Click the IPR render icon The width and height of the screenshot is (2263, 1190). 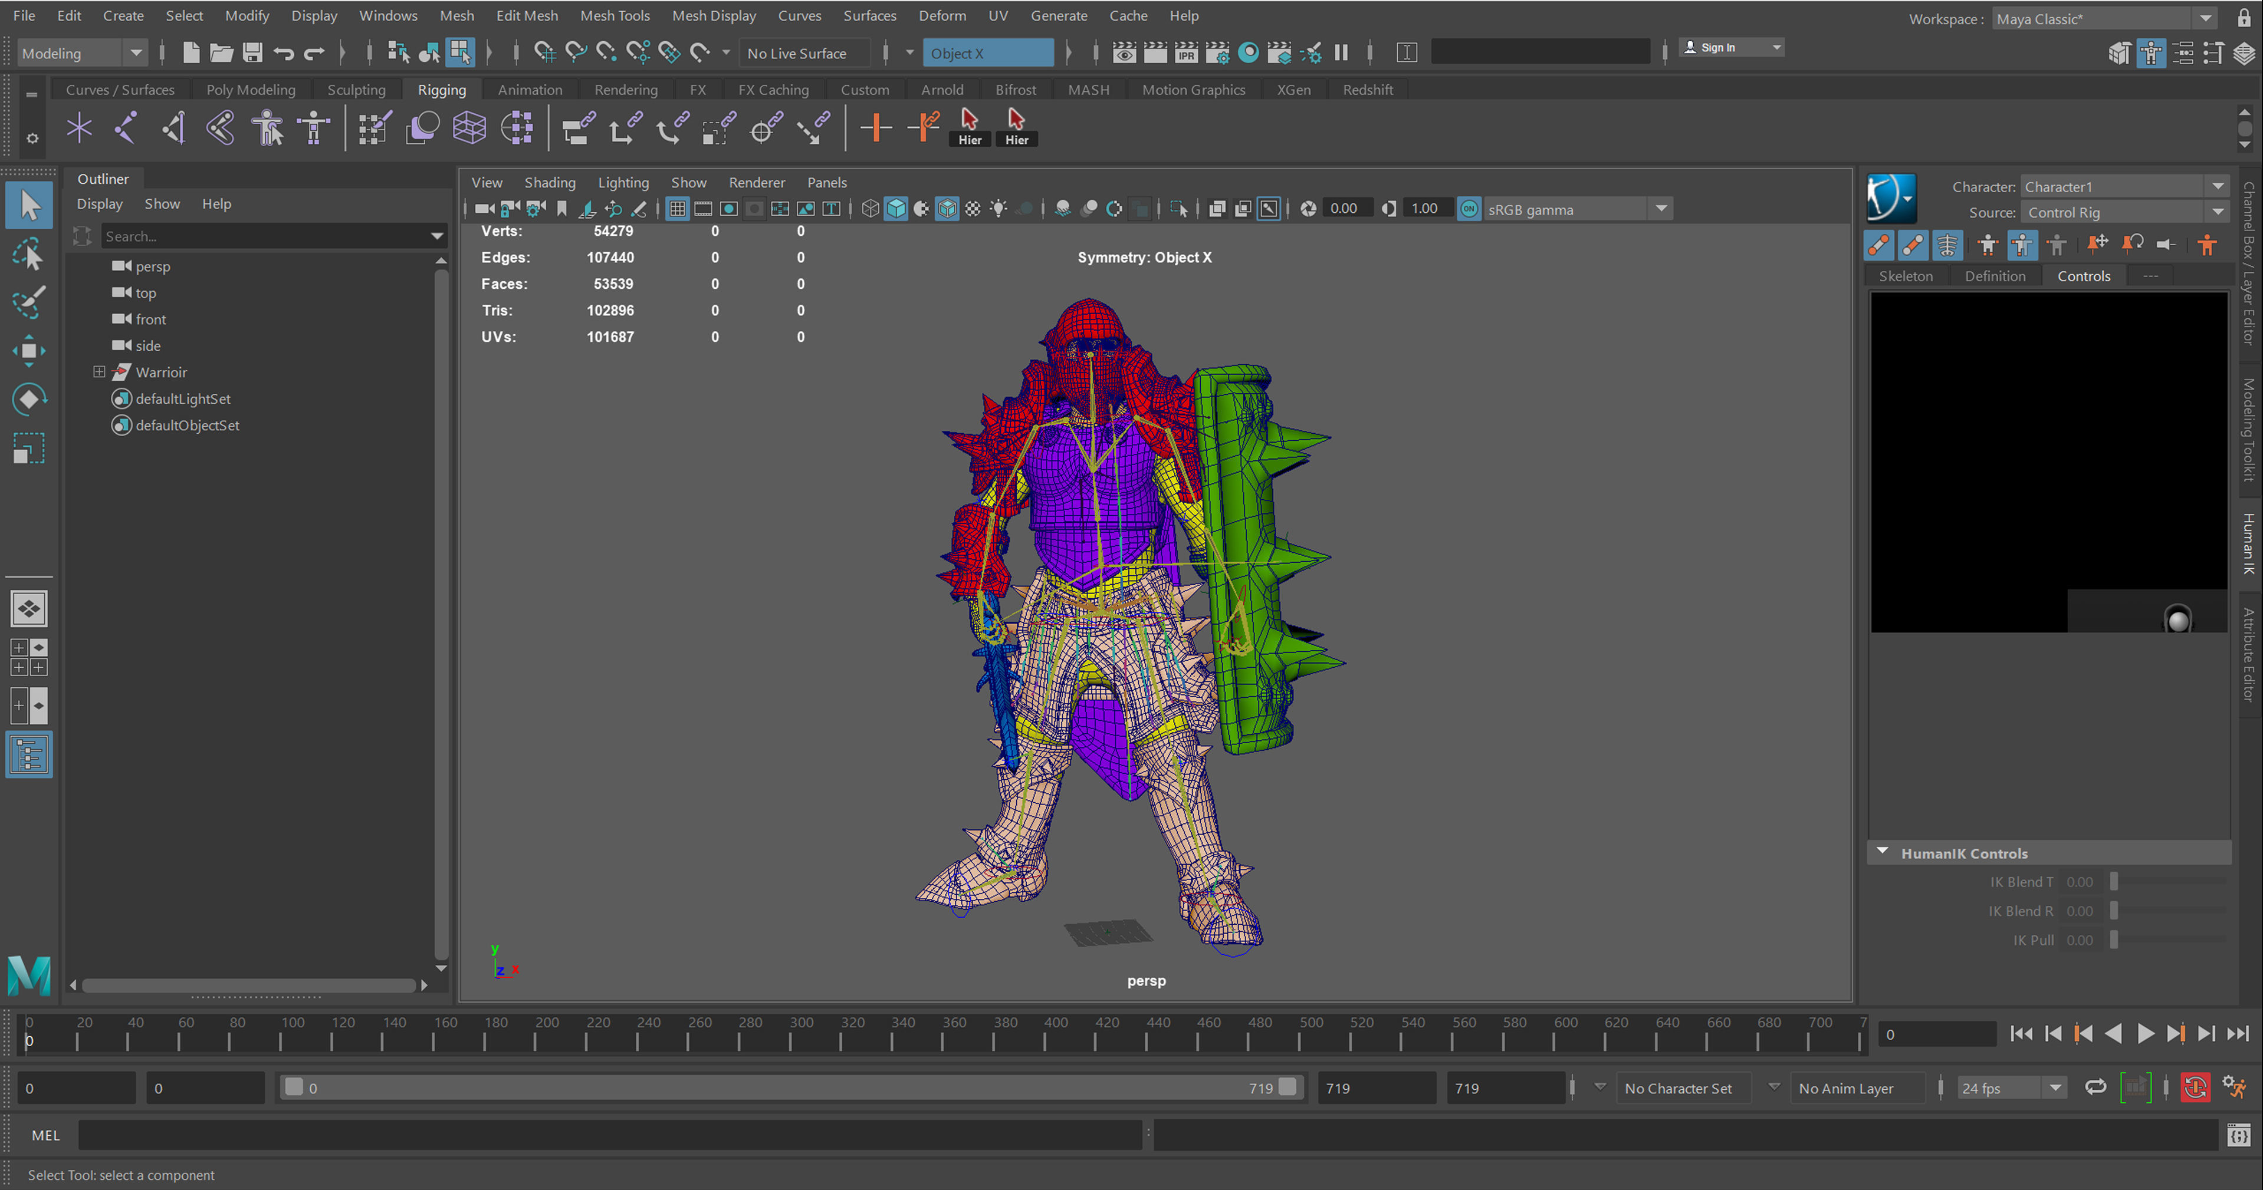click(1186, 52)
